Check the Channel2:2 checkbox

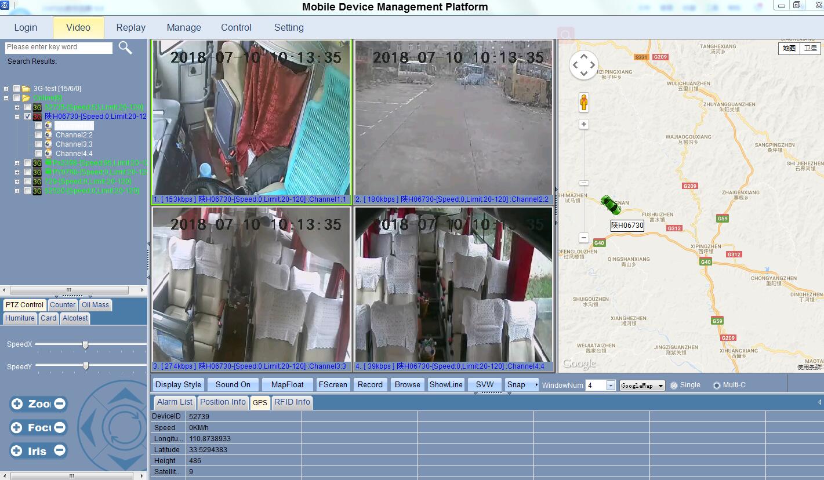click(x=38, y=135)
